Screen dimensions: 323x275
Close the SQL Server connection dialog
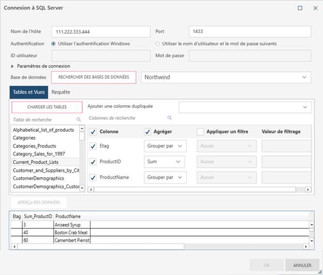[x=315, y=8]
